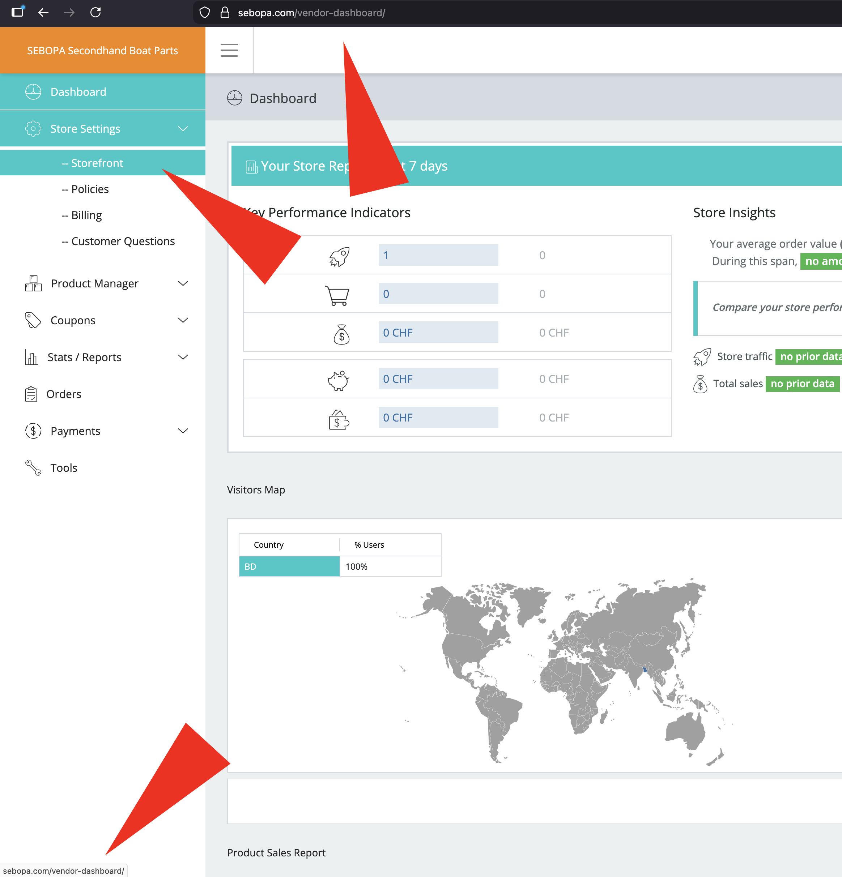842x877 pixels.
Task: Click the browser URL address field
Action: pos(403,13)
